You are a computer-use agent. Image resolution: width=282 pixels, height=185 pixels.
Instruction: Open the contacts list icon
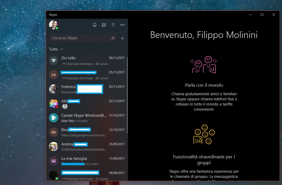104,25
